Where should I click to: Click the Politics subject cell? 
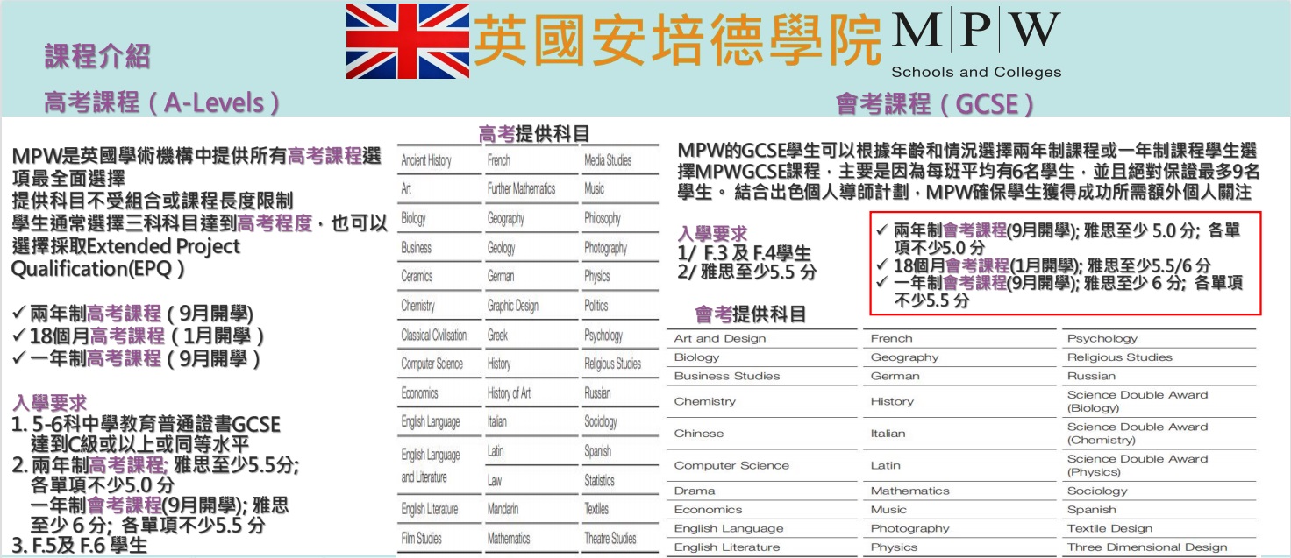[596, 306]
